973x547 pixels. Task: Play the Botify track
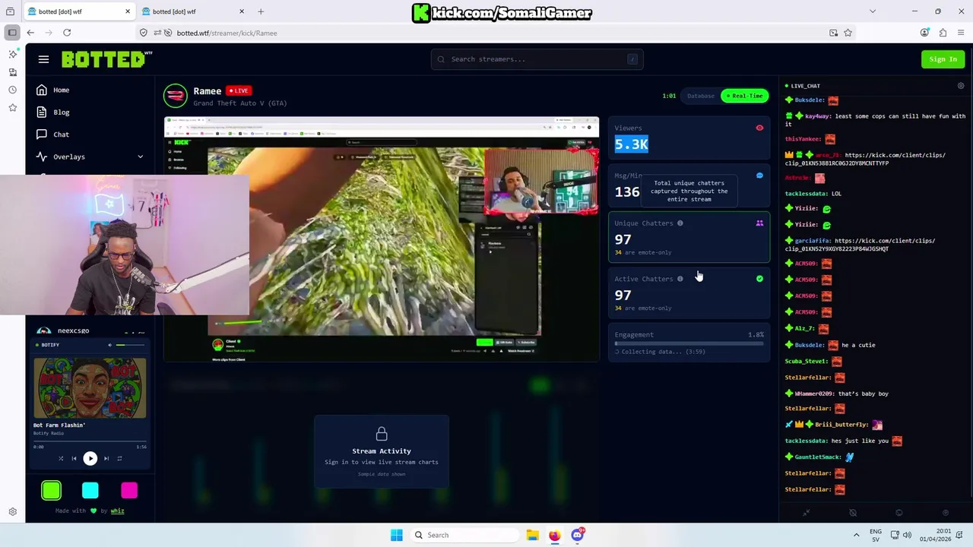(90, 458)
